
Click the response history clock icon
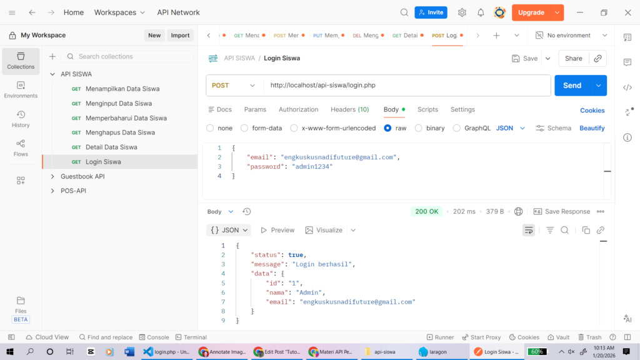tap(247, 212)
